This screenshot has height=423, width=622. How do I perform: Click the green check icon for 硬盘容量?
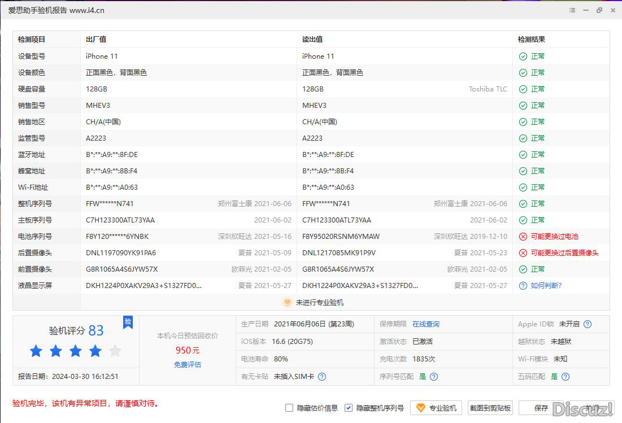(x=523, y=89)
